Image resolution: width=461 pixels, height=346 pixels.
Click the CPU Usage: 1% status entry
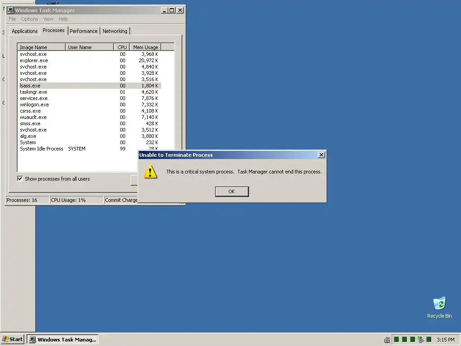77,200
